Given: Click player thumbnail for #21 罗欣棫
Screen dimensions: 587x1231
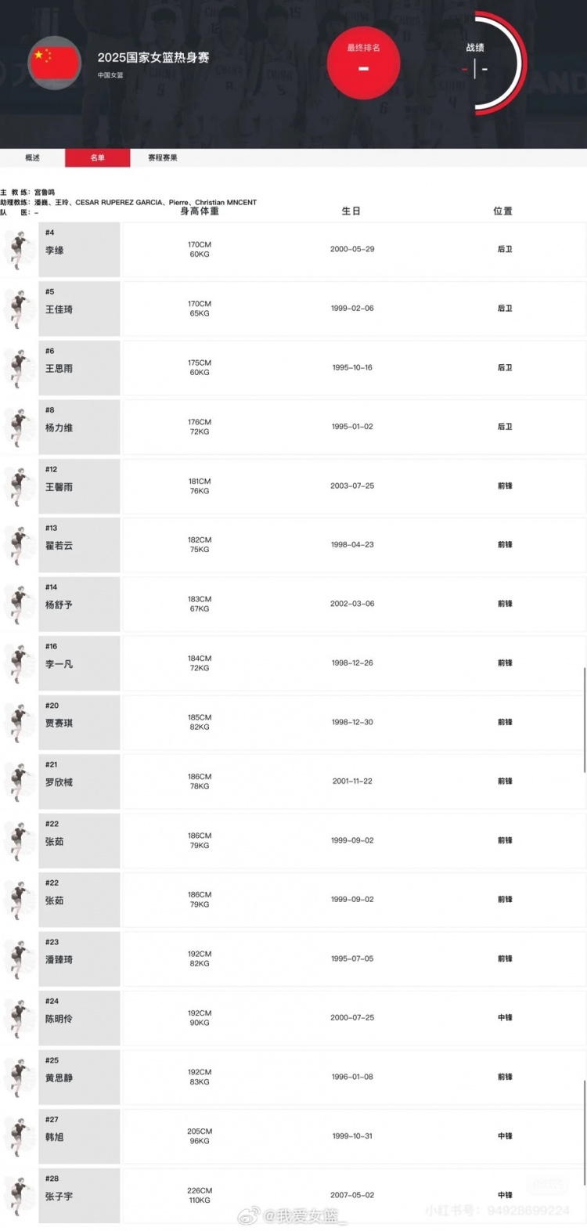Looking at the screenshot, I should [17, 782].
